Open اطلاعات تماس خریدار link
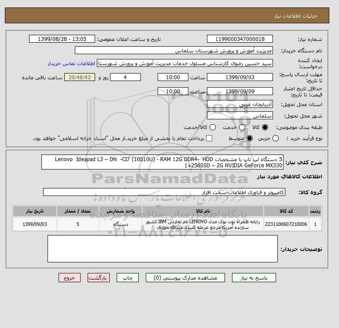Screen dimensions: 339x328 [x=71, y=63]
